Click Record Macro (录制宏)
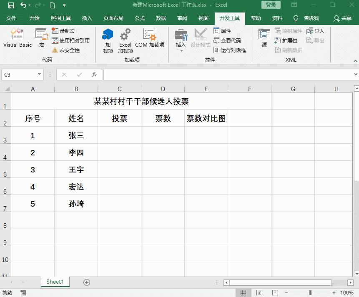Viewport: 359px width, 297px height. [x=66, y=31]
